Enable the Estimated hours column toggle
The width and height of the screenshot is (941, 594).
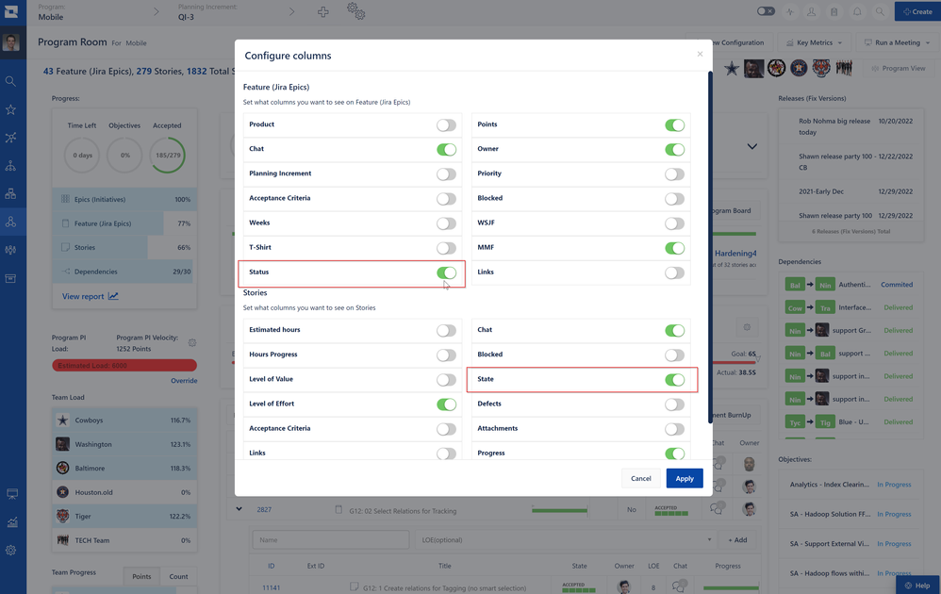pos(446,330)
